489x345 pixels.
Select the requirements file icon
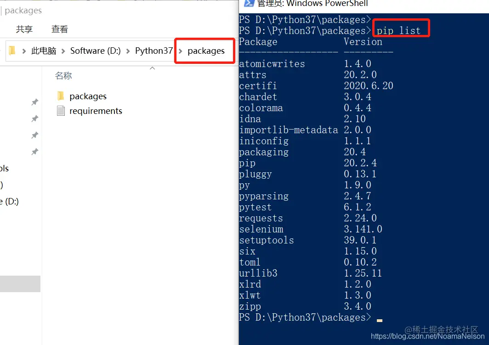pos(61,111)
